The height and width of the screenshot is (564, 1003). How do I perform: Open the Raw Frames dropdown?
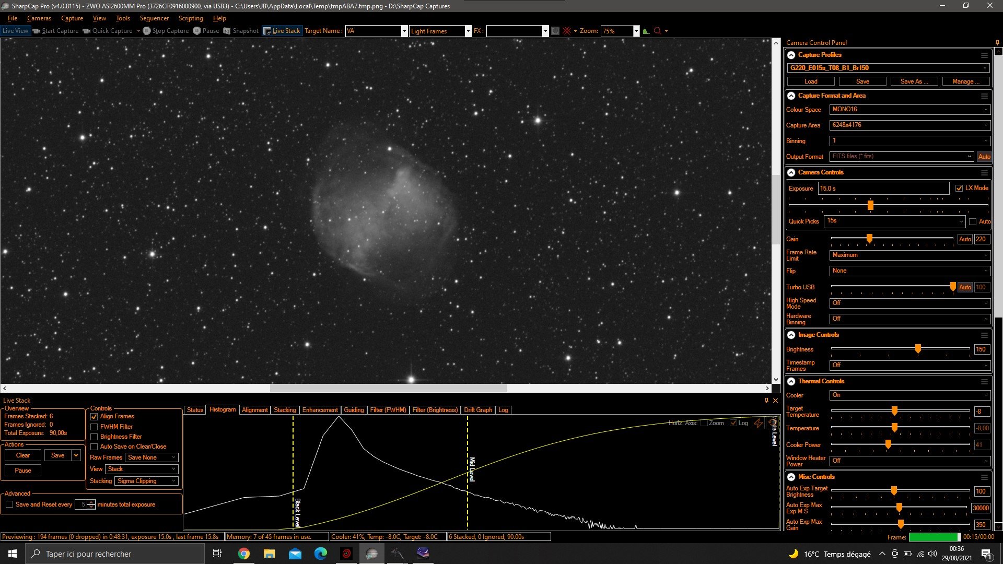point(151,457)
